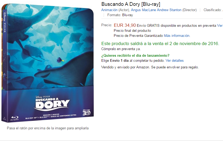Open the Animación actor link

click(x=109, y=10)
